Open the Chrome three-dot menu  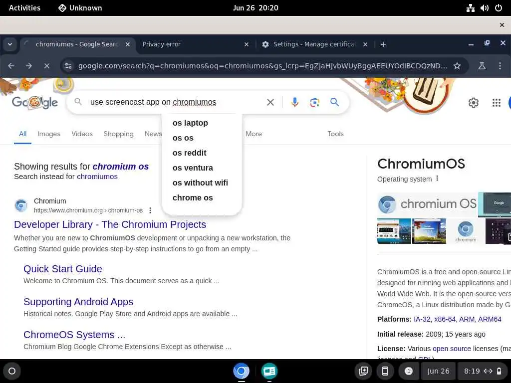pos(500,66)
